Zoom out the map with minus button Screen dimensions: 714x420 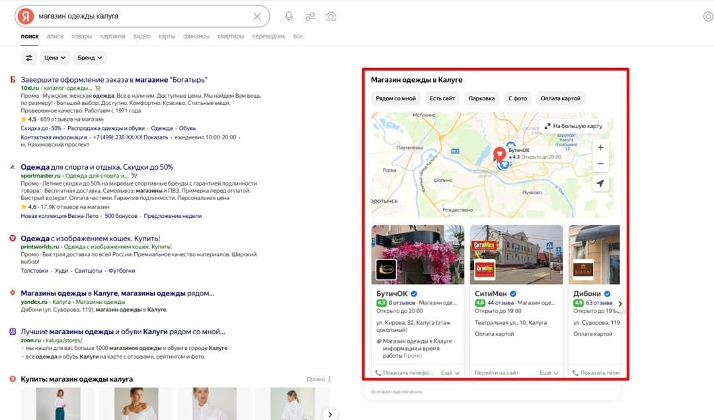pyautogui.click(x=600, y=164)
